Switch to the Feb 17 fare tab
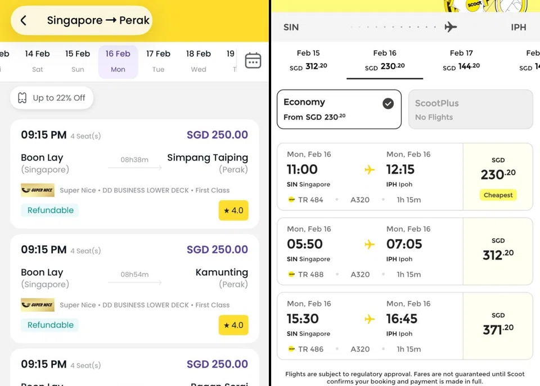 461,58
